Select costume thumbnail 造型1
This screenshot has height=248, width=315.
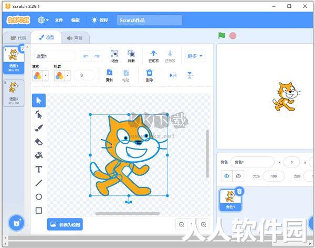tap(14, 59)
